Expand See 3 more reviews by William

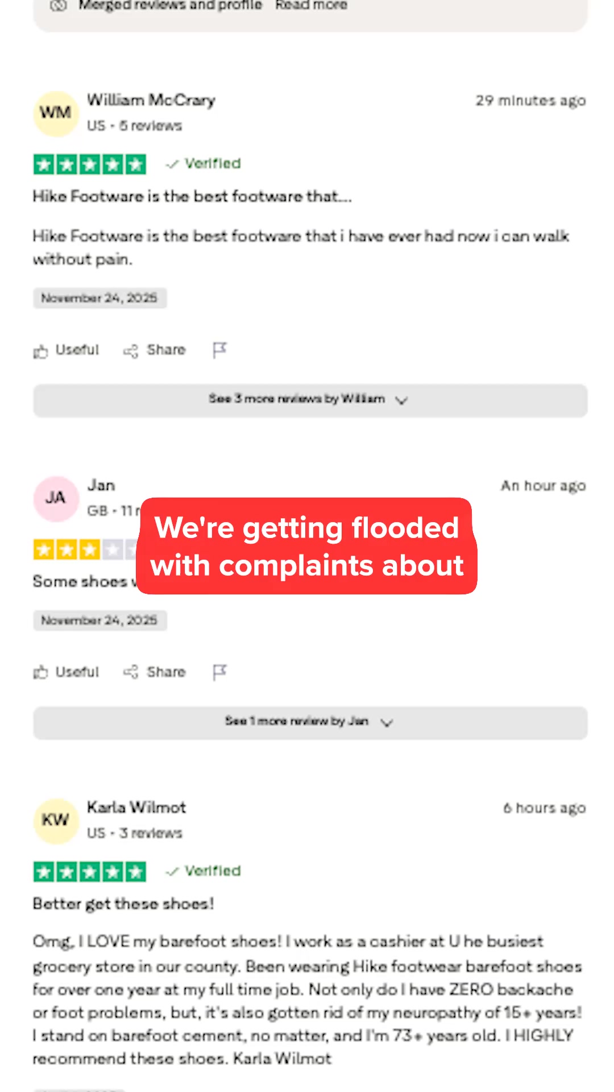coord(310,400)
